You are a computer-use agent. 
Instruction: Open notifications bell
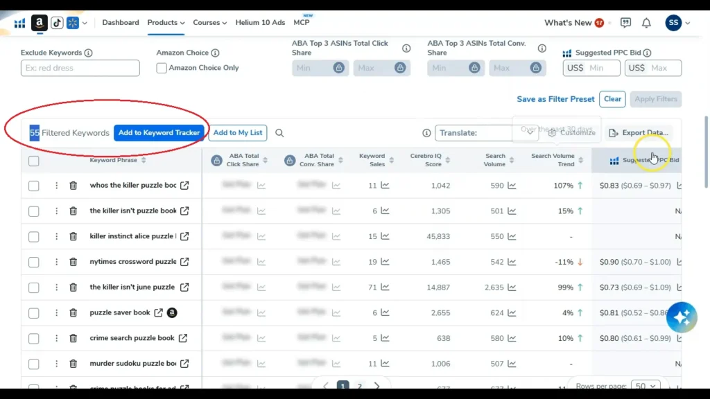[646, 23]
